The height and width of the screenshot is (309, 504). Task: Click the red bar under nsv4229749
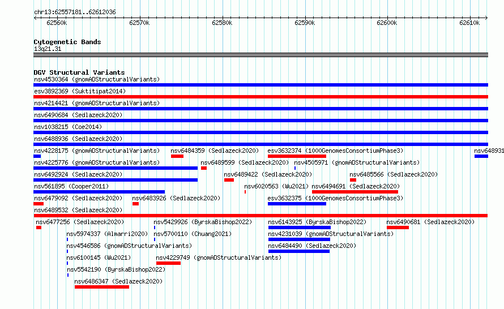(x=168, y=263)
